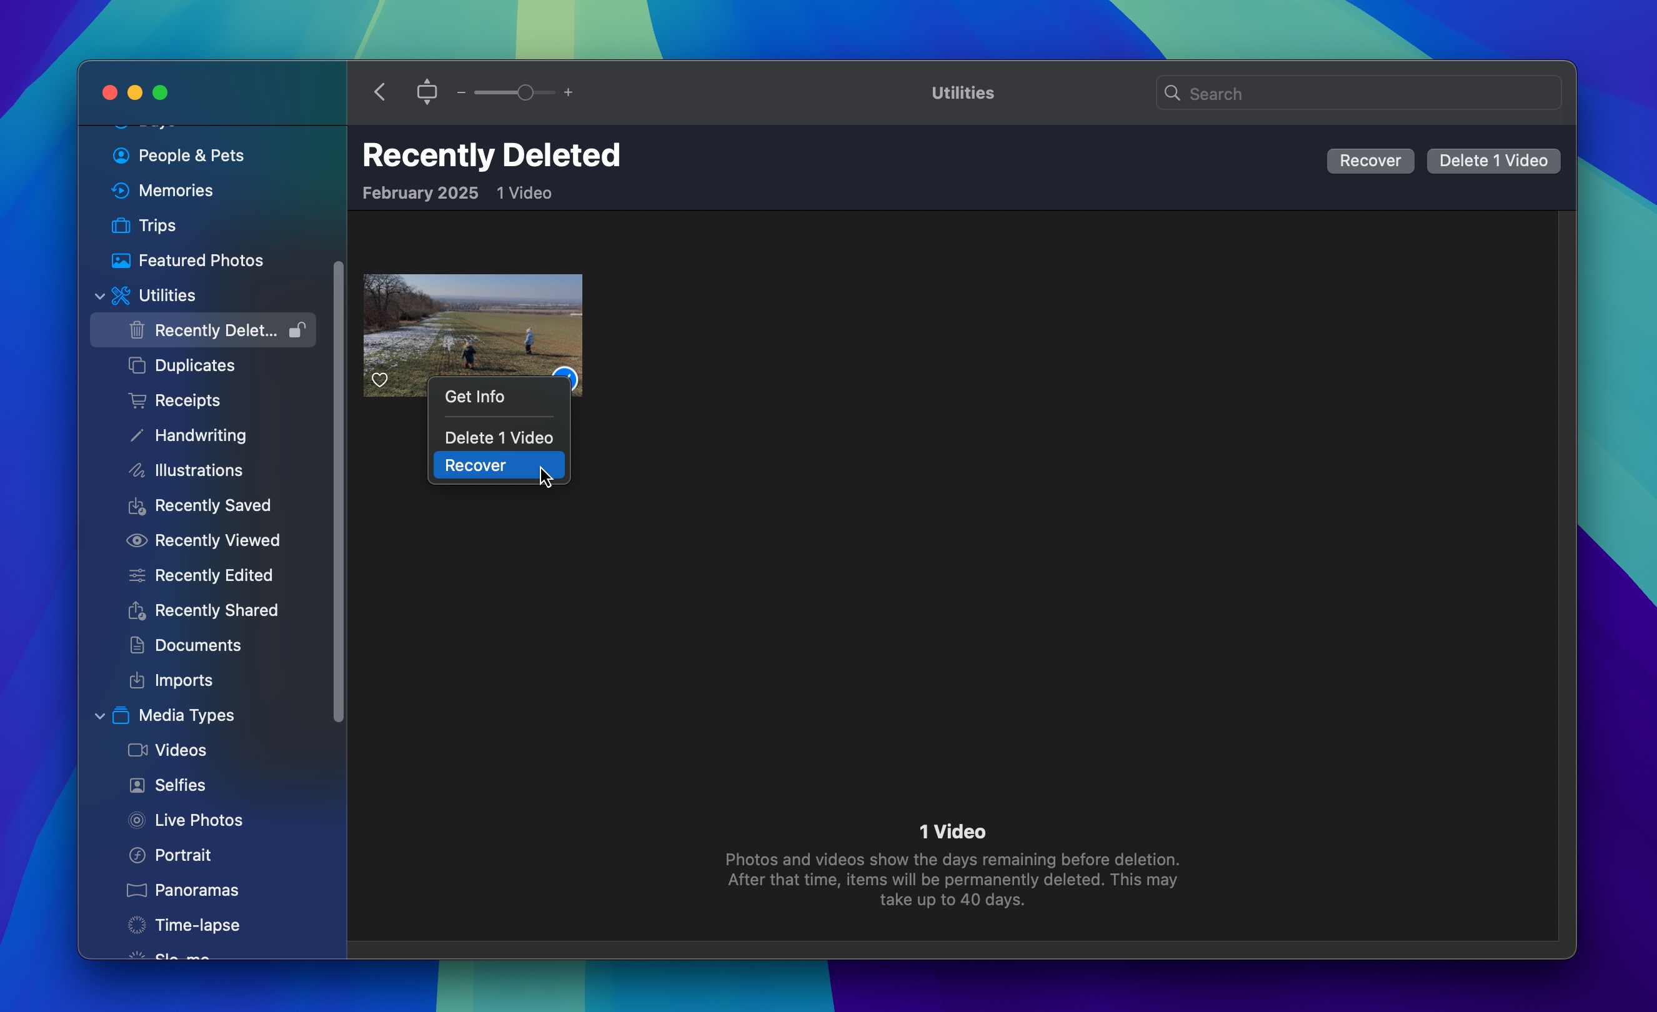Click the unlock padlock icon beside Recently Deleted
The width and height of the screenshot is (1657, 1012).
tap(297, 329)
